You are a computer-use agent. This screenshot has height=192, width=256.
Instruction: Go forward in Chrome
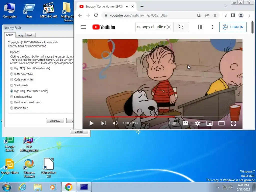tap(88, 15)
